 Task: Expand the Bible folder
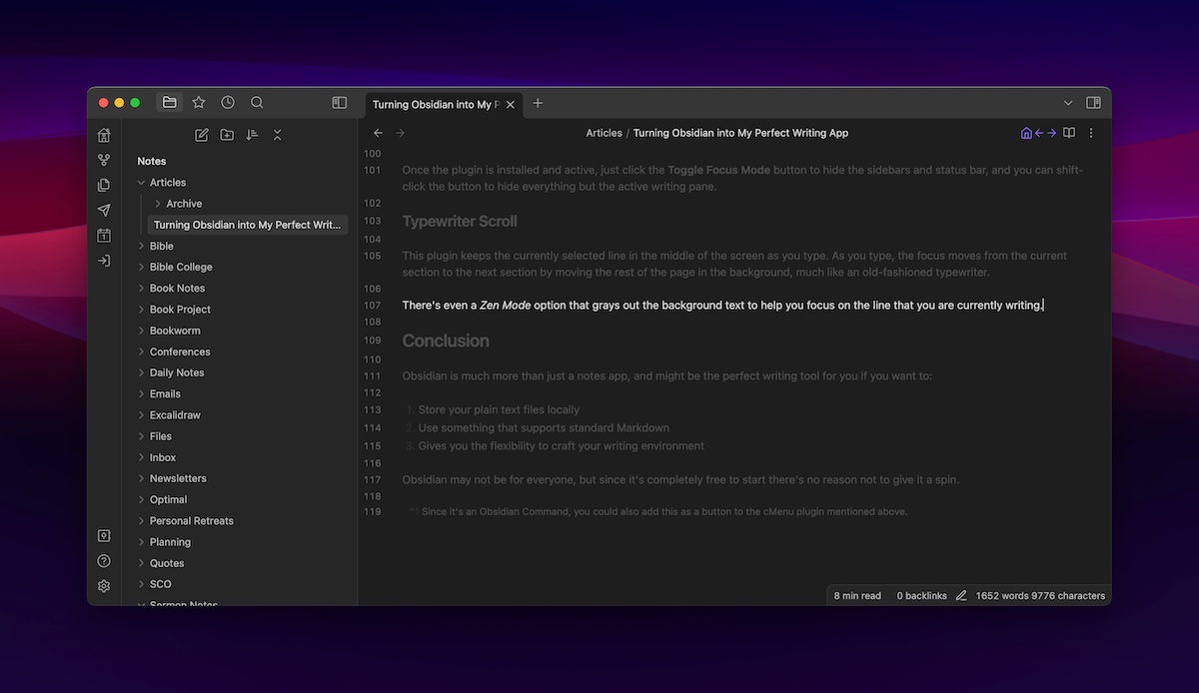[x=141, y=246]
